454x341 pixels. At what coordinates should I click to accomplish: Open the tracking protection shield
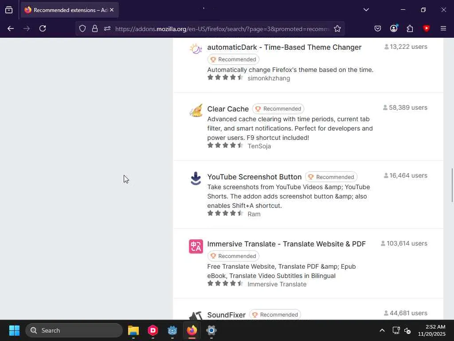tap(82, 28)
